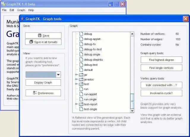Screen dimensions: 190x137
Task: Select run-single tree row label
Action: coord(90,99)
